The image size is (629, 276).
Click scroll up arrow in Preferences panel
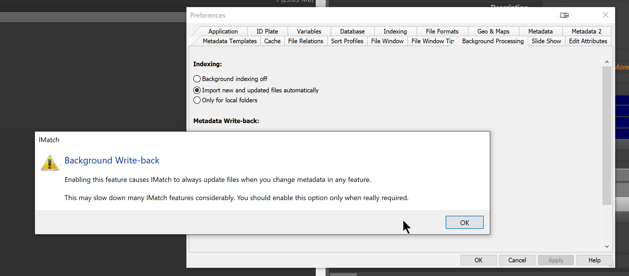[607, 62]
